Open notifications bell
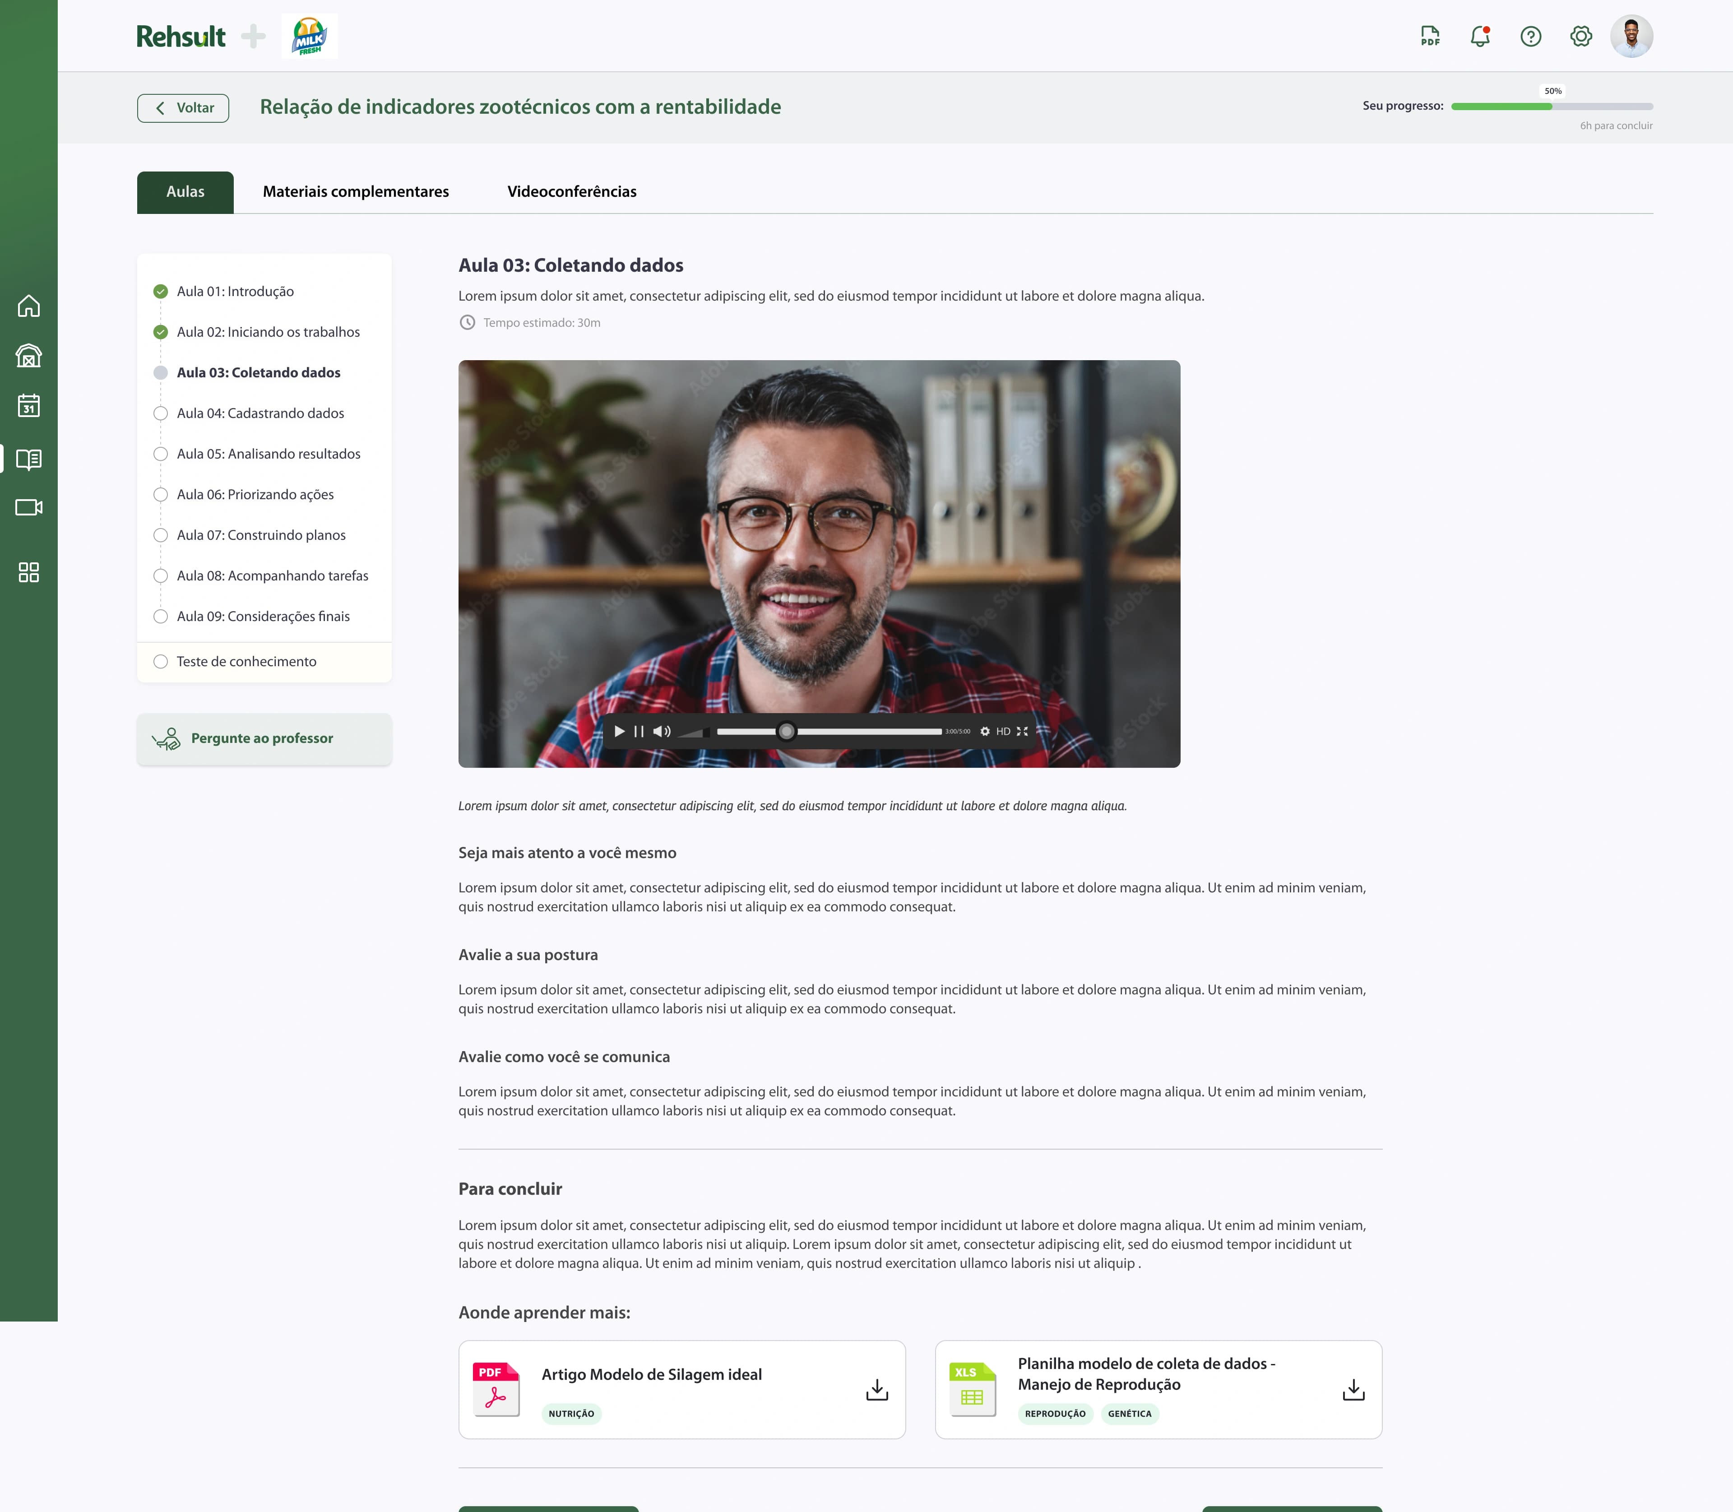The width and height of the screenshot is (1733, 1512). (x=1480, y=36)
